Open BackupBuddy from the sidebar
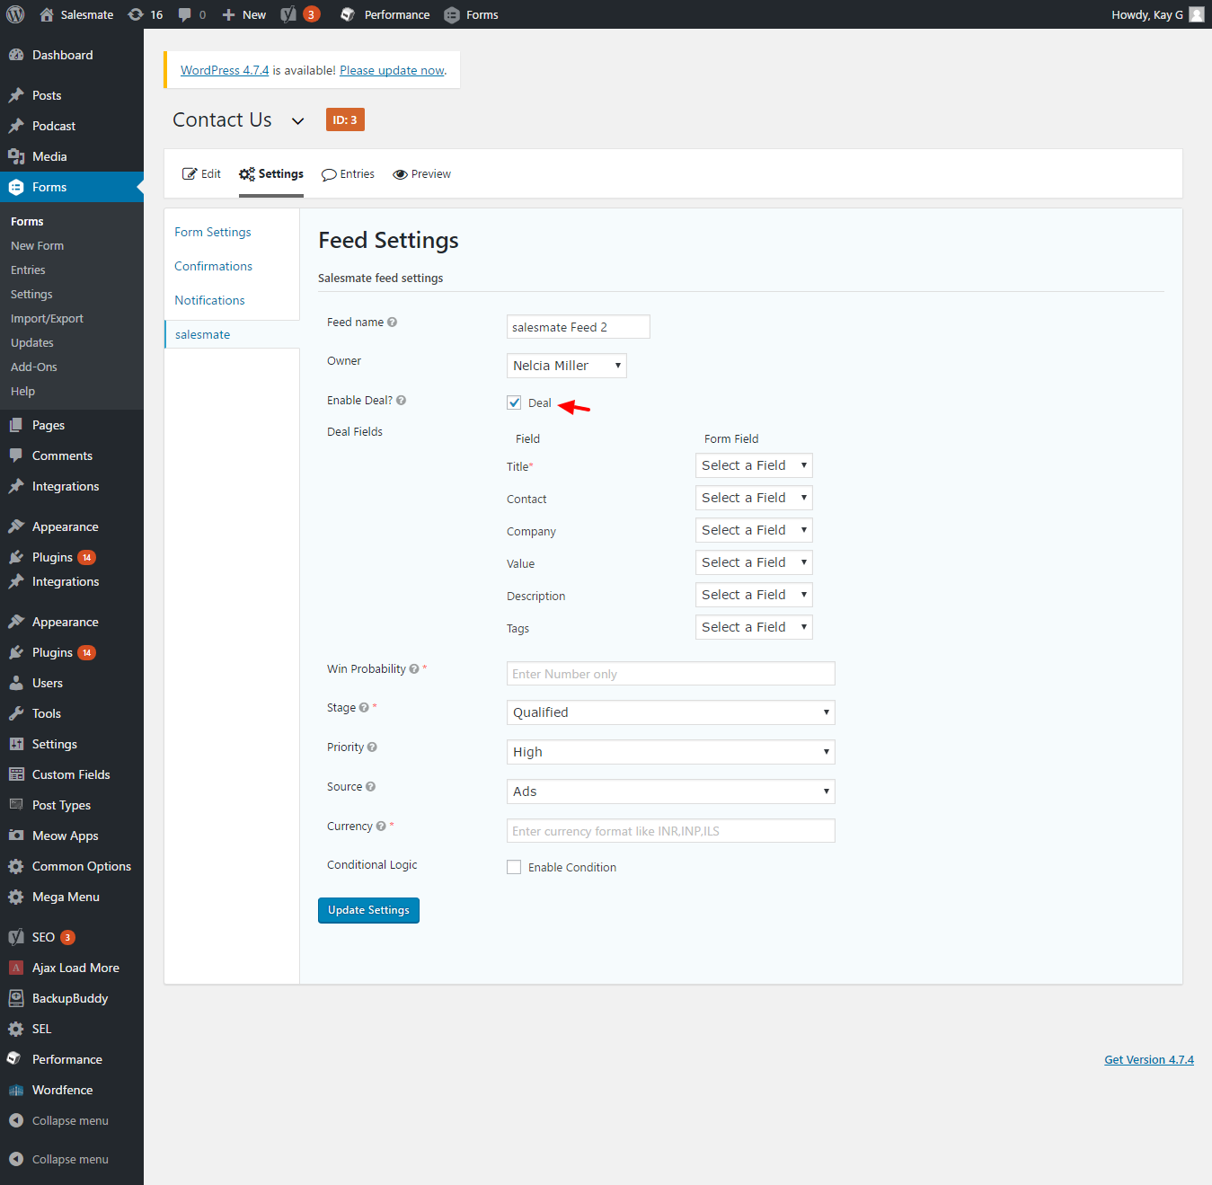Screen dimensions: 1212x1185 72,998
